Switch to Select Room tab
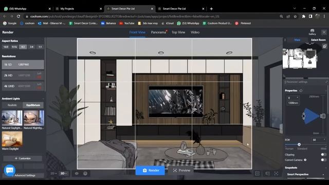 (318, 40)
